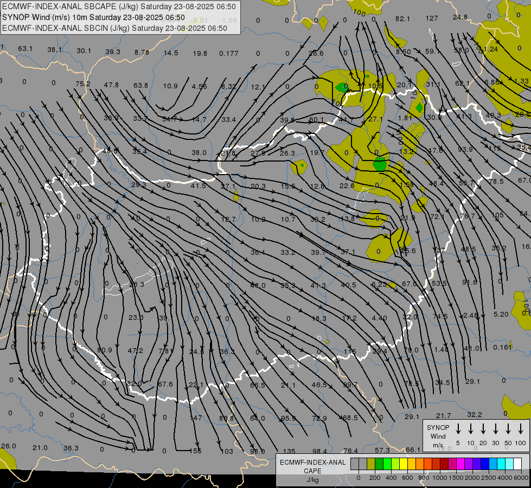Pick the light cyan swatch left of 6000

coord(509,464)
